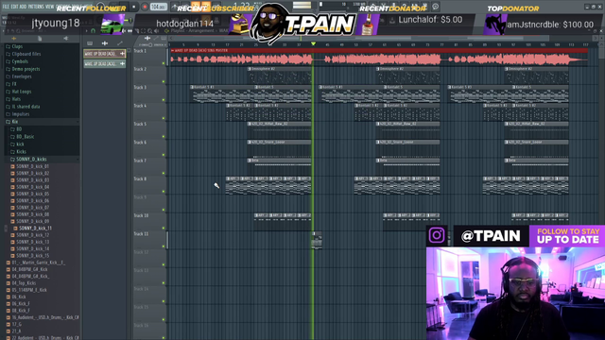Toggle mute dot for Track 1

coord(164,63)
